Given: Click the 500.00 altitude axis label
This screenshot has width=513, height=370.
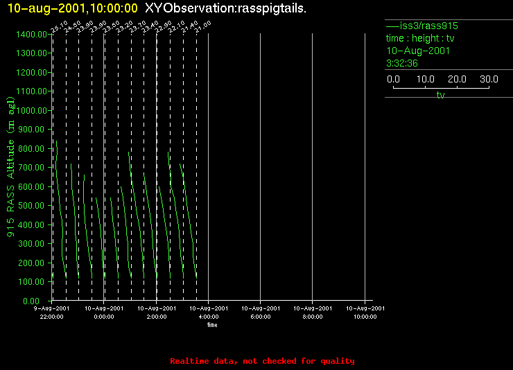Looking at the screenshot, I should (x=31, y=206).
